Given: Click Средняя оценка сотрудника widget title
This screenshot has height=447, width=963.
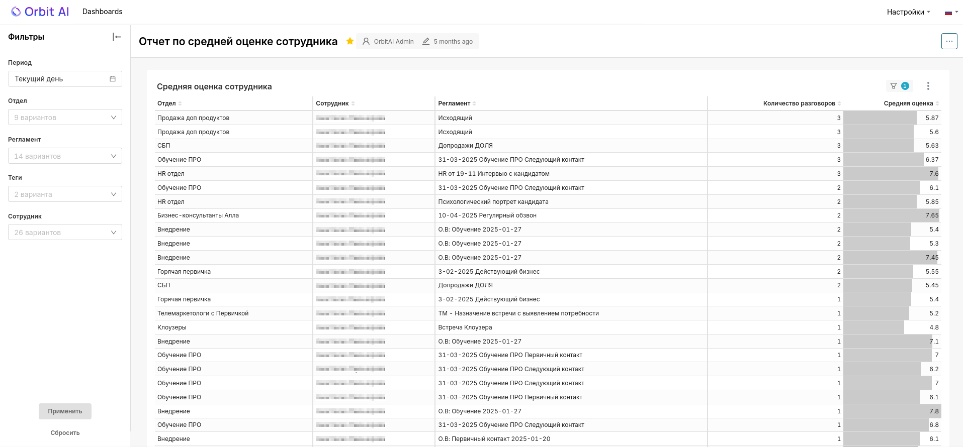Looking at the screenshot, I should click(214, 86).
